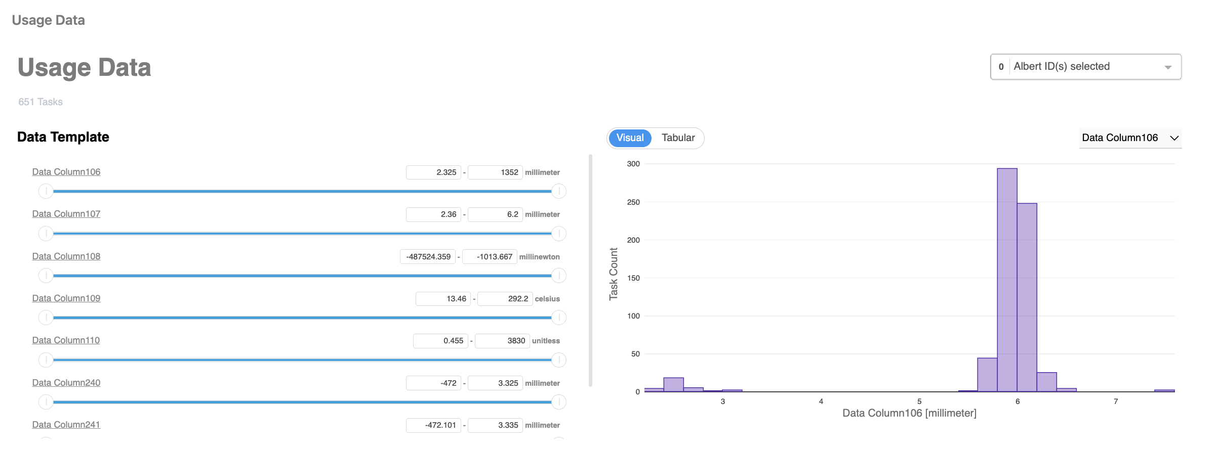Image resolution: width=1218 pixels, height=451 pixels.
Task: Click Data Column108 maximum millinewton field
Action: coord(490,257)
